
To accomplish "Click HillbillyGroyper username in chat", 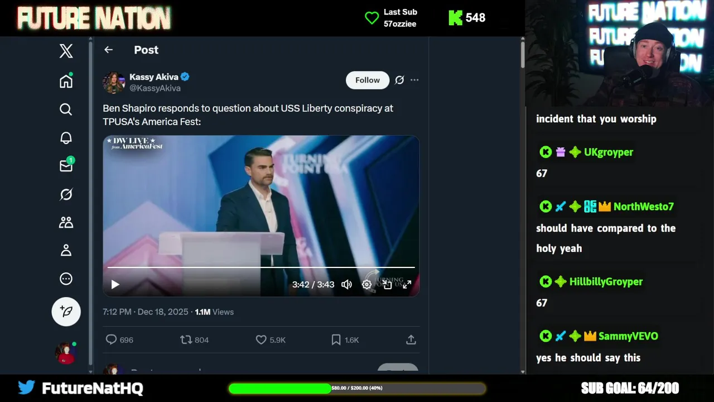I will pos(606,282).
